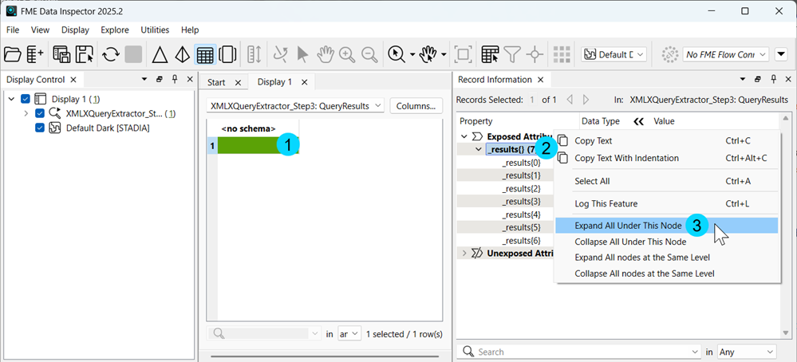This screenshot has height=362, width=797.
Task: Expand the XMLXQueryExtractor_St... tree node
Action: (26, 113)
